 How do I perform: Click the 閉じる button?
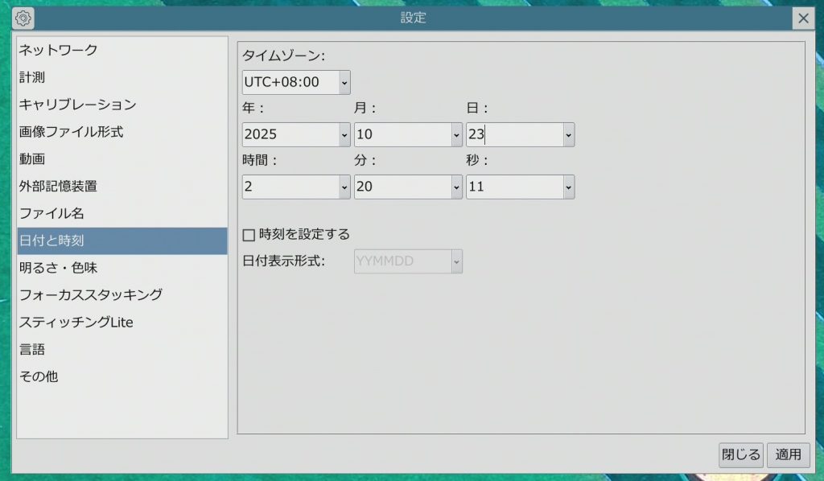(x=740, y=455)
